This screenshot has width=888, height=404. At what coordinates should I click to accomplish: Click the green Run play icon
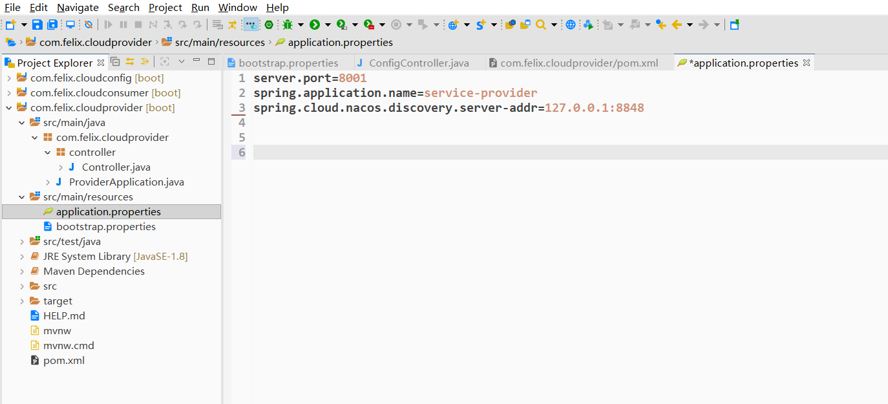click(x=315, y=25)
